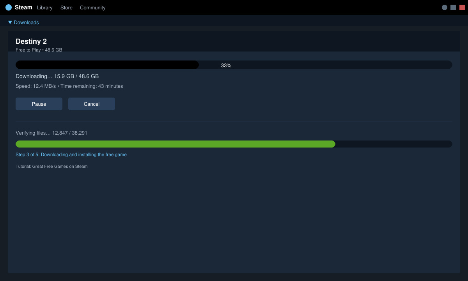
Task: Open the Community menu
Action: [92, 7]
